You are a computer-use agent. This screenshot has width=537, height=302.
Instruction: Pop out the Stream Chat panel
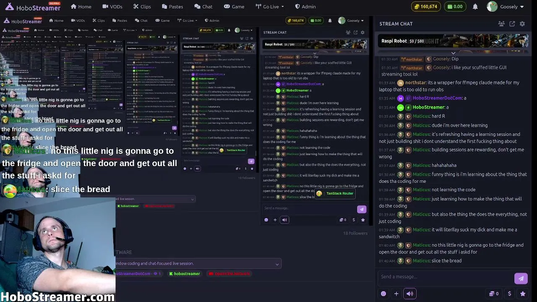pyautogui.click(x=512, y=24)
